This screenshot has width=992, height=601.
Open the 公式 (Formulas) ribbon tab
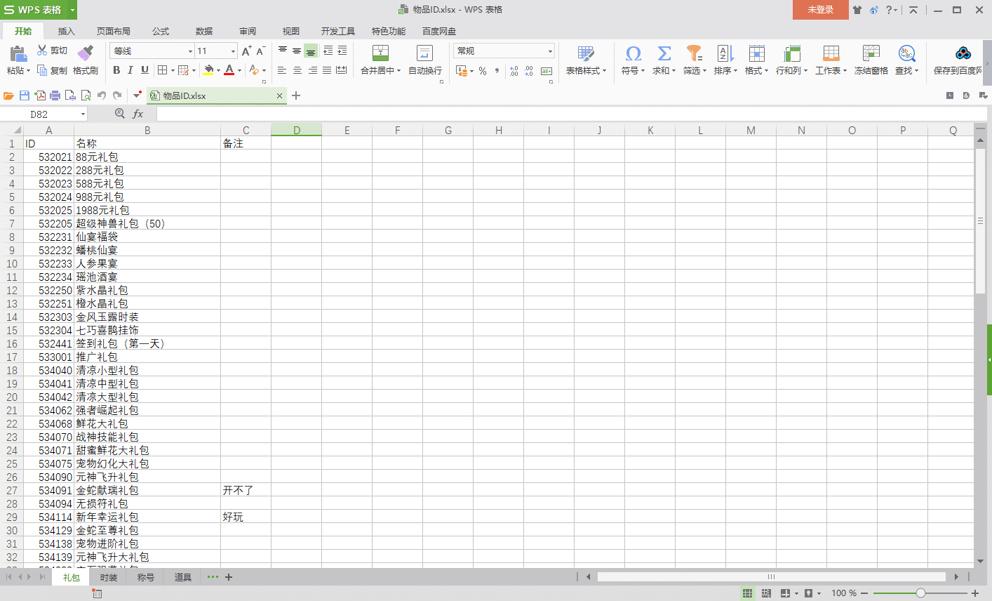(161, 32)
